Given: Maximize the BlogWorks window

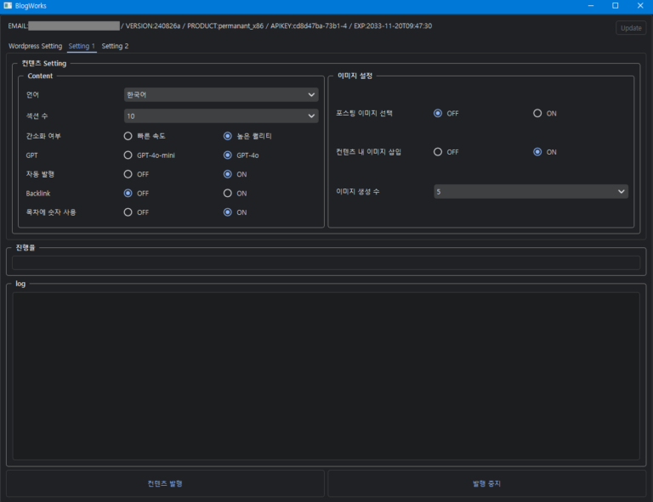Looking at the screenshot, I should [x=616, y=6].
